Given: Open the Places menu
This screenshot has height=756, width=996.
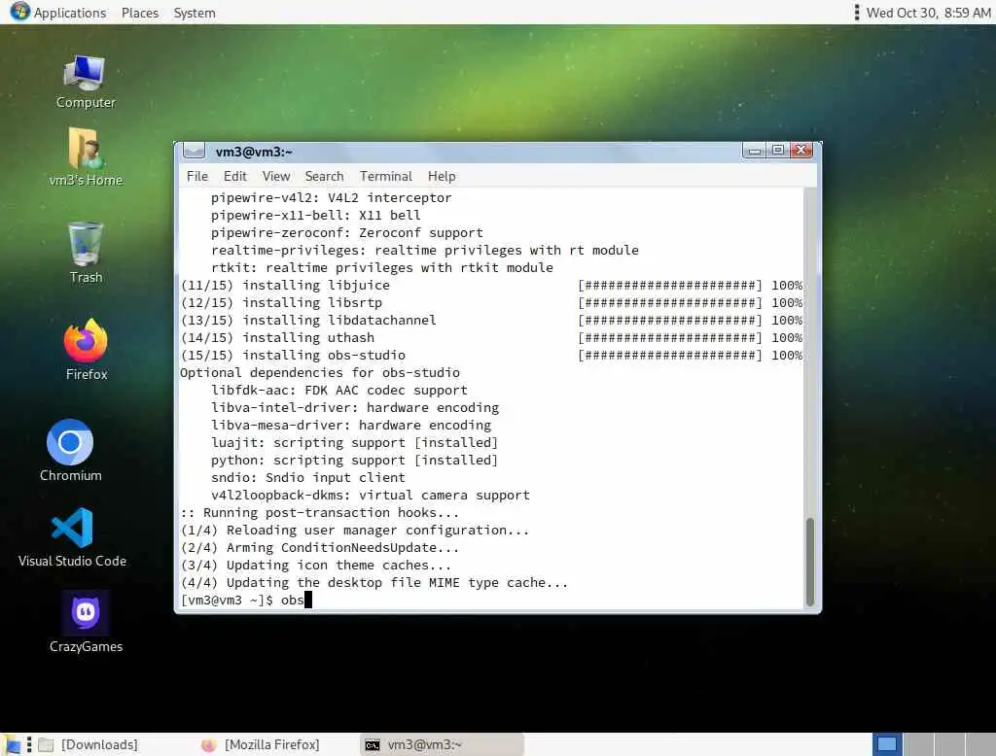Looking at the screenshot, I should (140, 13).
